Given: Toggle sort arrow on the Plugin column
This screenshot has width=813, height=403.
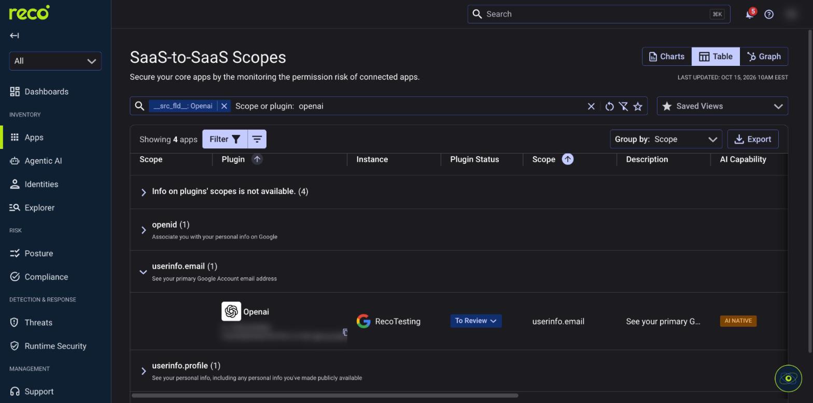Looking at the screenshot, I should [x=257, y=159].
